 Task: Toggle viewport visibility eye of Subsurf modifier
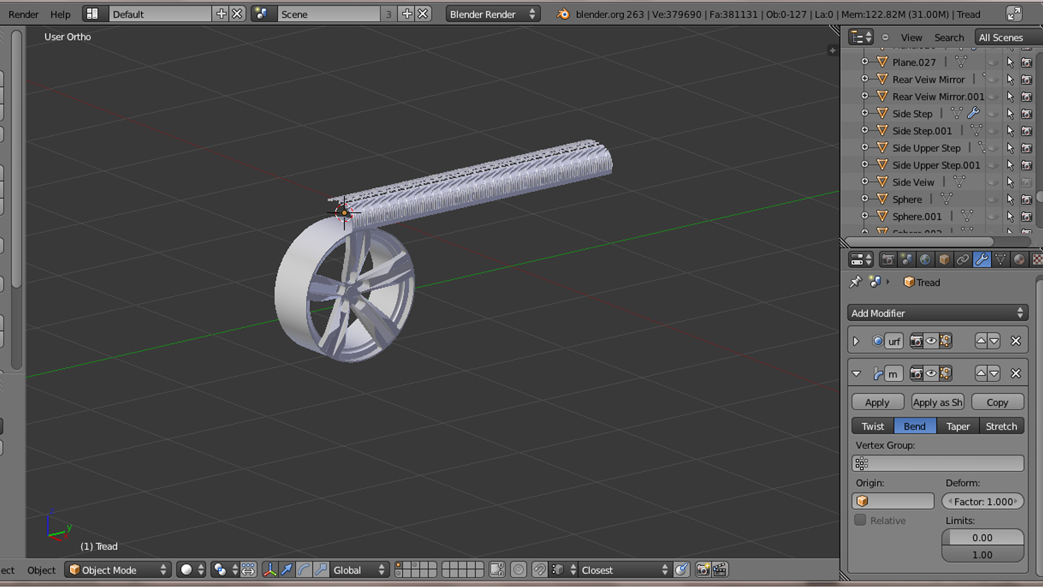click(x=931, y=341)
